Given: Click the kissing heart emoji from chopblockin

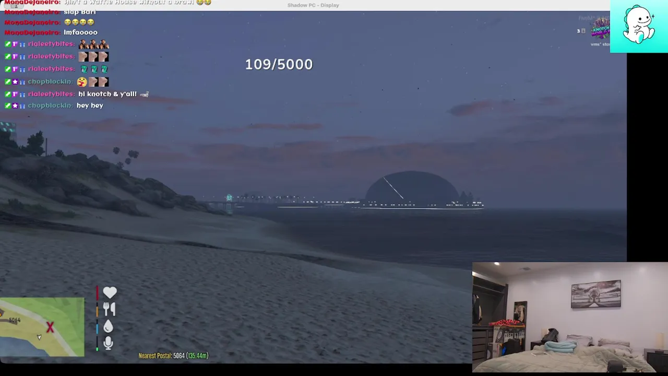Looking at the screenshot, I should coord(81,82).
